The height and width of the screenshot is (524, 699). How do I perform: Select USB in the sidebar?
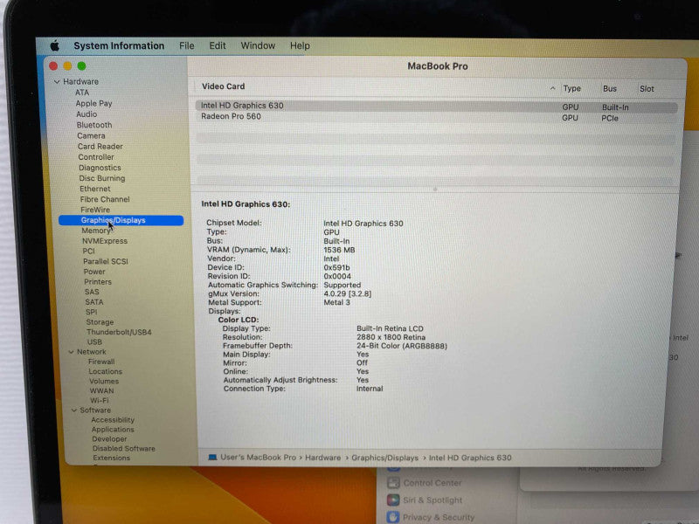coord(94,342)
